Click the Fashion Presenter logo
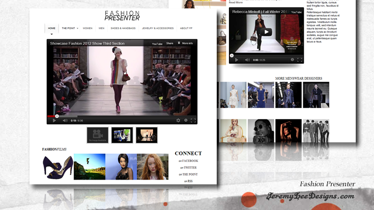374x210 pixels. pos(122,16)
